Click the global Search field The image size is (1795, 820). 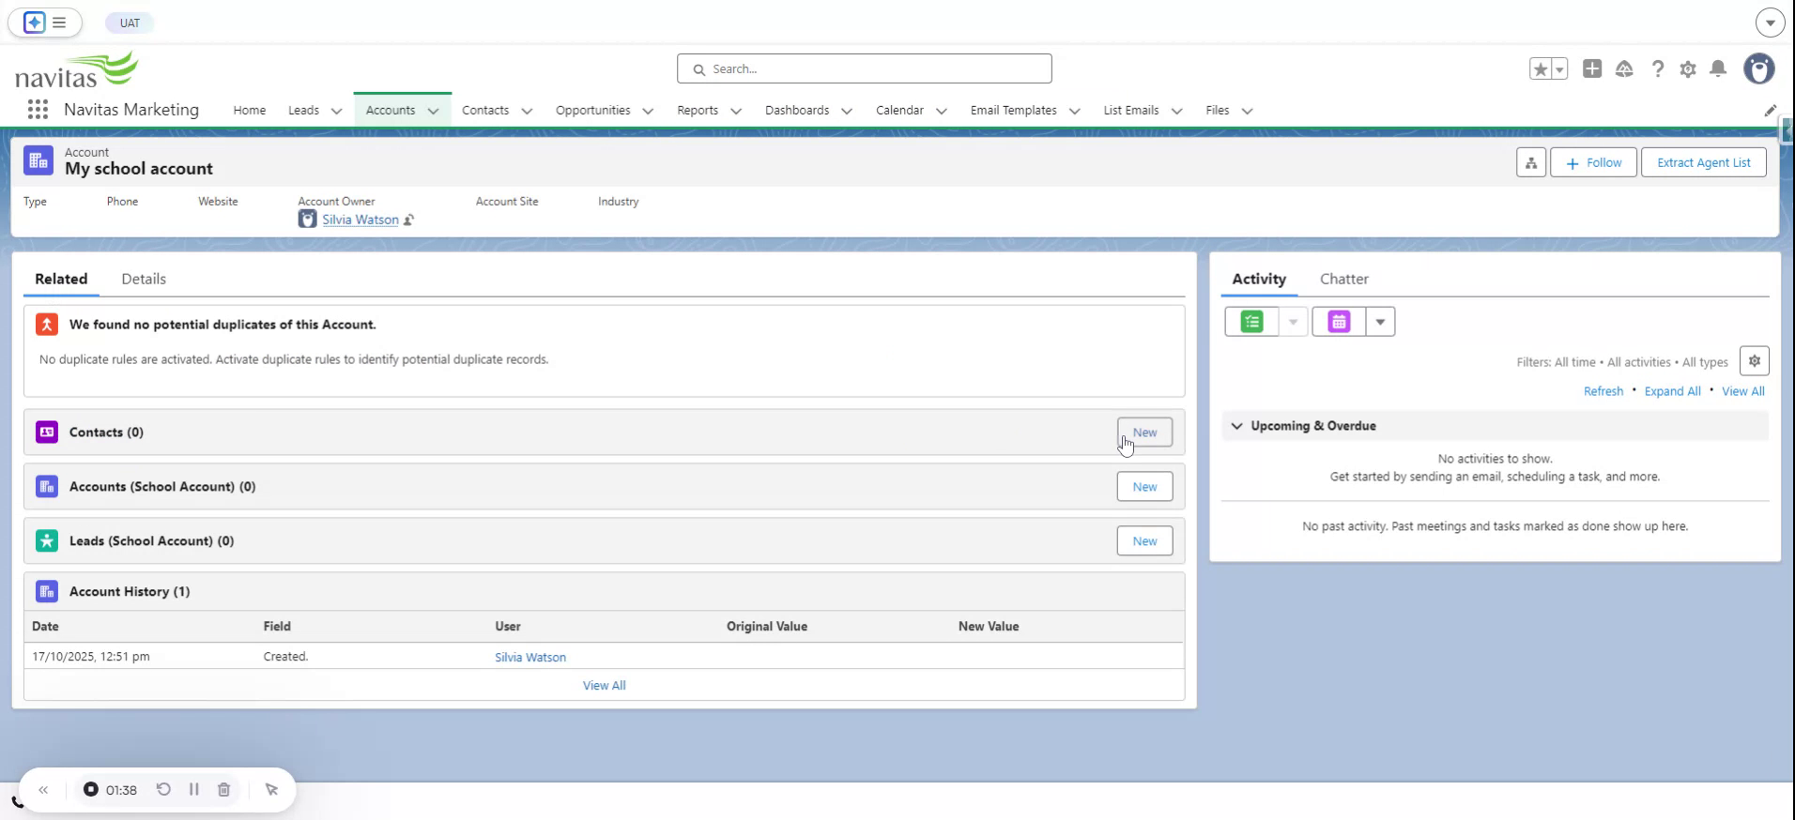[864, 68]
